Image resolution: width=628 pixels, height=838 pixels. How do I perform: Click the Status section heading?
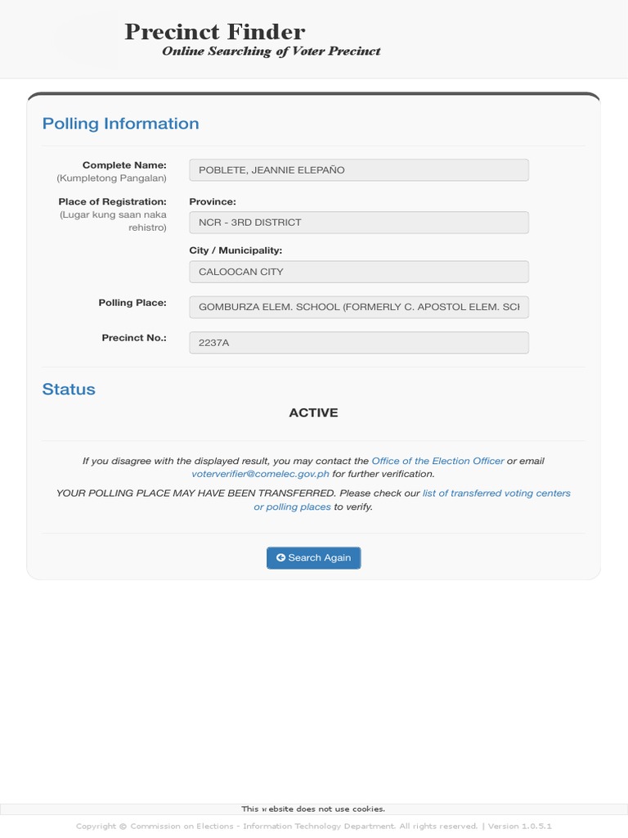click(x=69, y=390)
